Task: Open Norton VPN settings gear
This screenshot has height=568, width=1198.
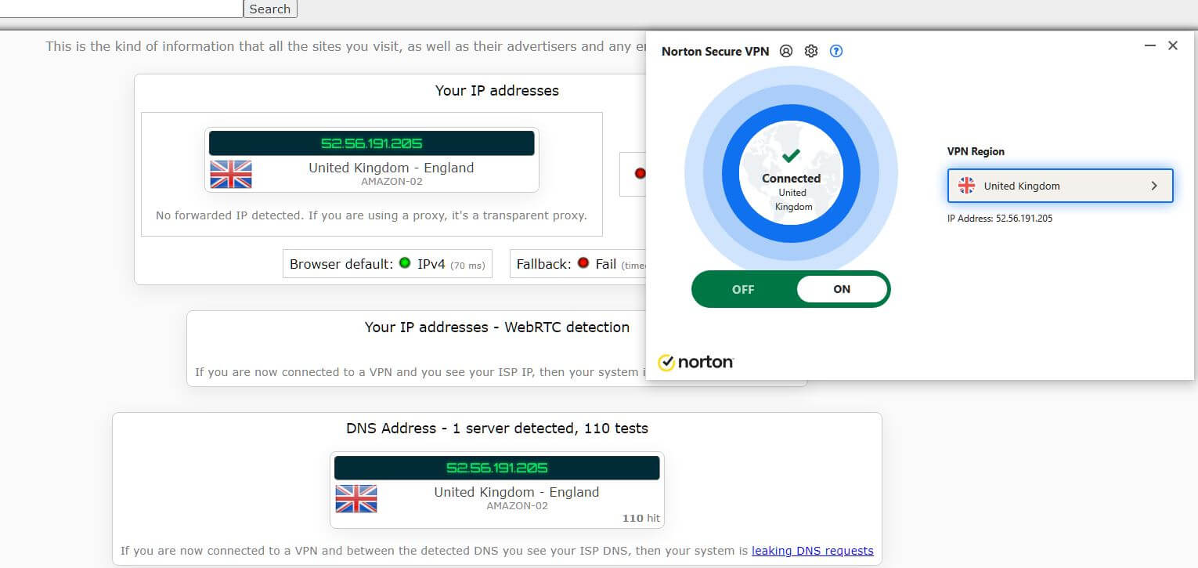Action: pos(811,51)
